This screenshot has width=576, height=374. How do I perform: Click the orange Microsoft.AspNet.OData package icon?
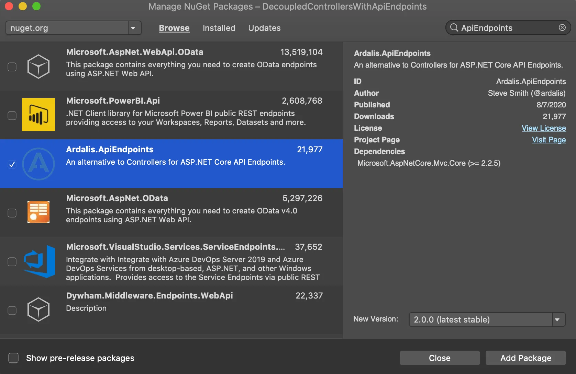[38, 212]
